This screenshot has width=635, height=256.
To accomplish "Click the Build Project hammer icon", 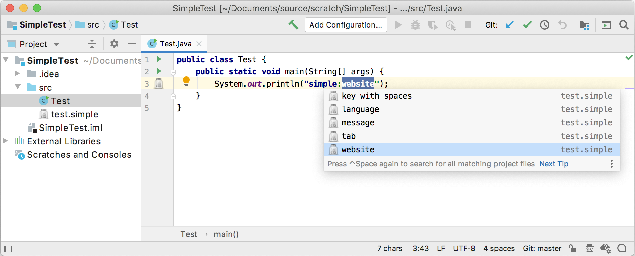I will 293,25.
